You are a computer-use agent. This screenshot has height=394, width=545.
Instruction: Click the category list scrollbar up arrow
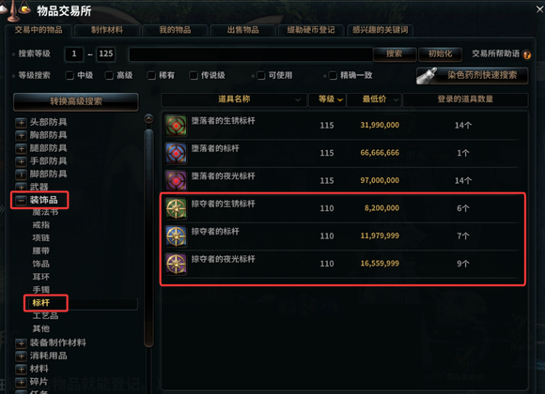(x=148, y=119)
